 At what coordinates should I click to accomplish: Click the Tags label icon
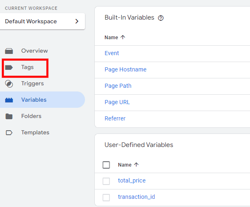pyautogui.click(x=9, y=67)
